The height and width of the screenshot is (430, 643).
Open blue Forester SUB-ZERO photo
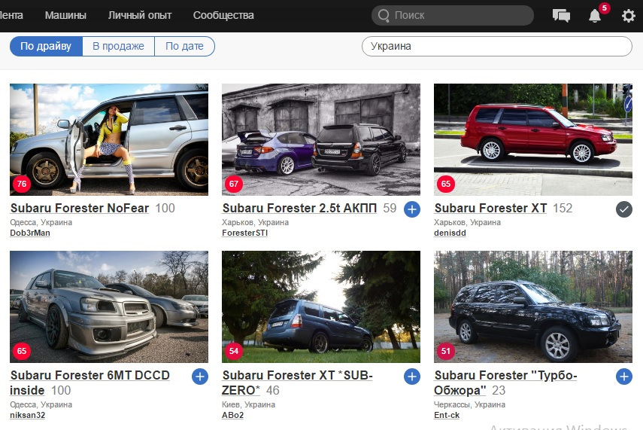pos(321,306)
